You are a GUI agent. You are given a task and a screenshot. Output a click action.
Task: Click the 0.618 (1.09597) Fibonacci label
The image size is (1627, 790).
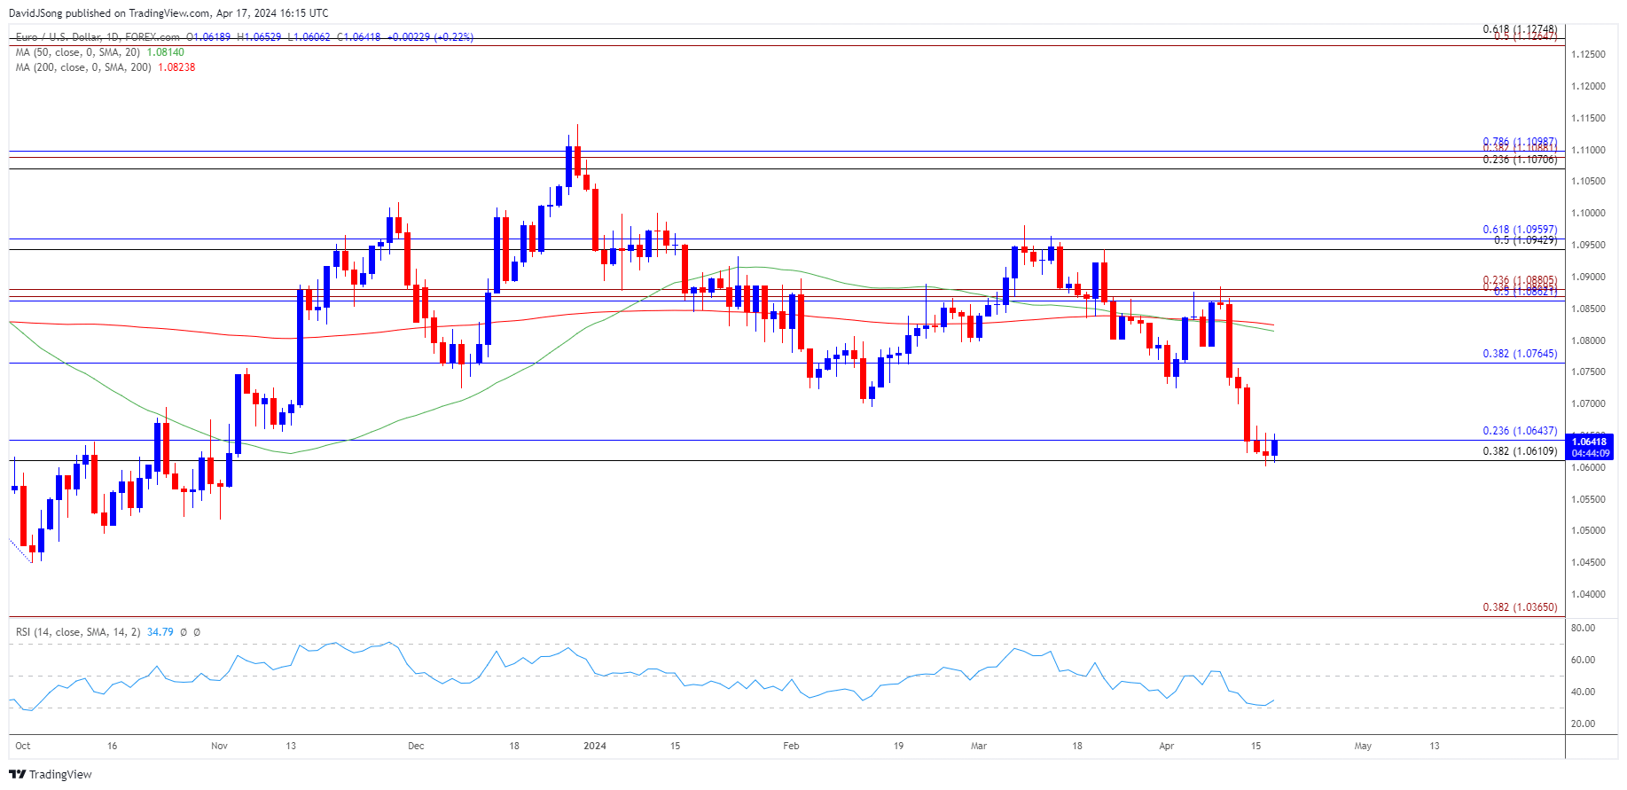click(x=1520, y=230)
